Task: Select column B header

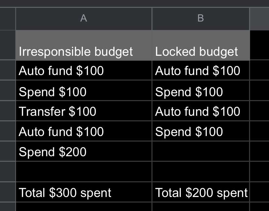Action: click(201, 19)
